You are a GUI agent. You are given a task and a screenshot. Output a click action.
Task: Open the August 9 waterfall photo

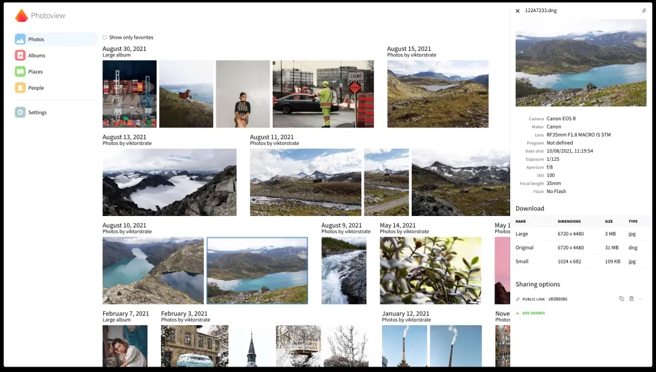click(x=344, y=271)
